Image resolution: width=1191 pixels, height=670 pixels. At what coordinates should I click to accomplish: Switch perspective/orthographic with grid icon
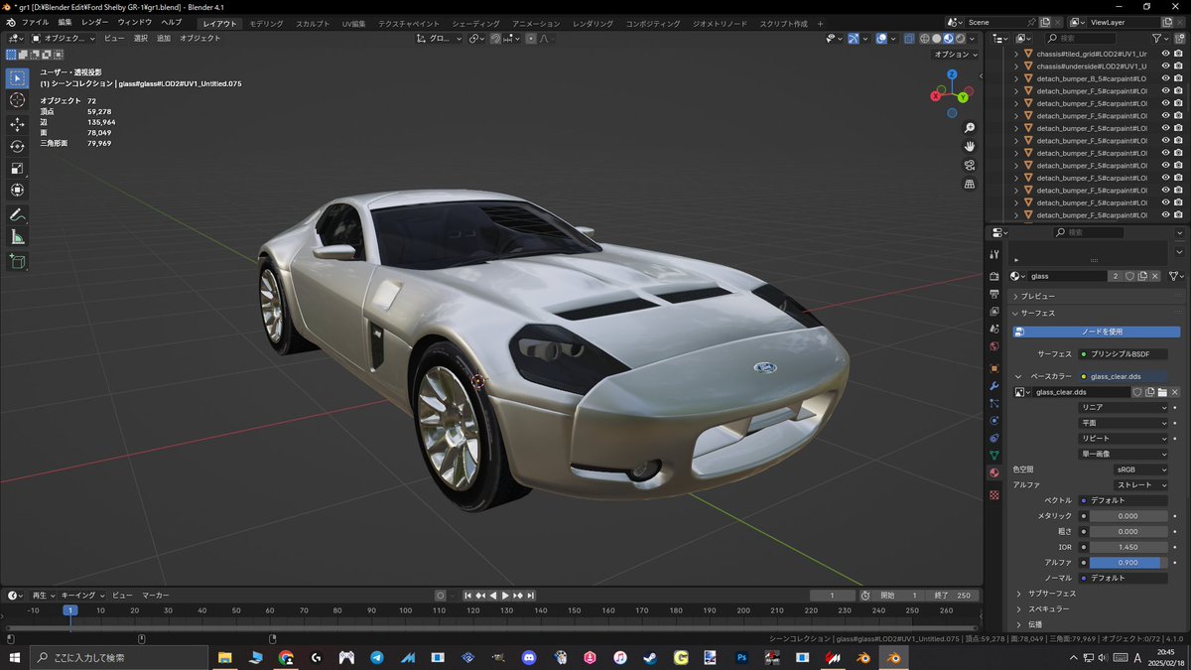tap(970, 184)
